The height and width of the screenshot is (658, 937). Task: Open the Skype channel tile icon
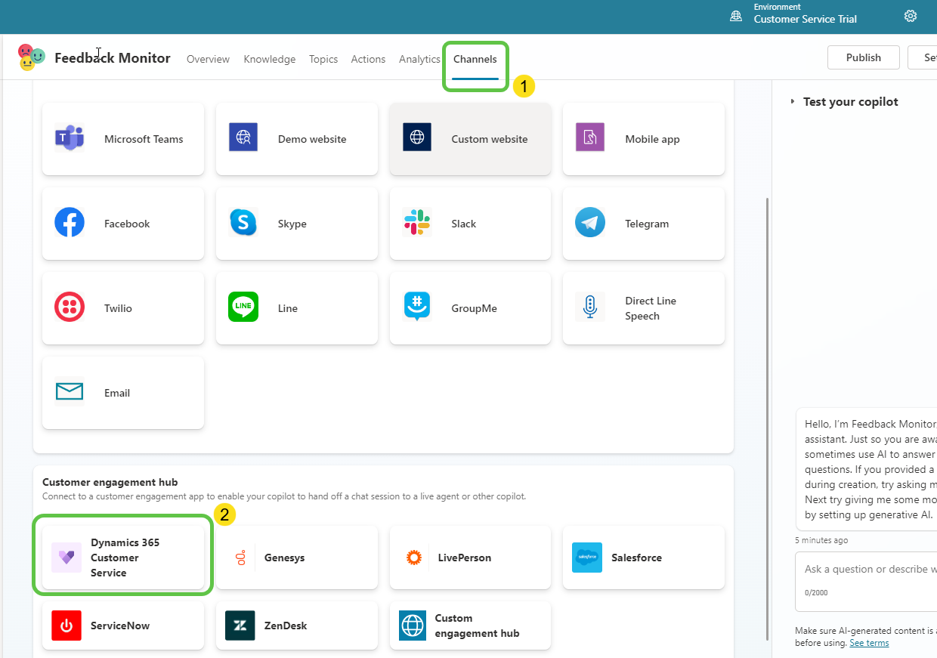243,224
